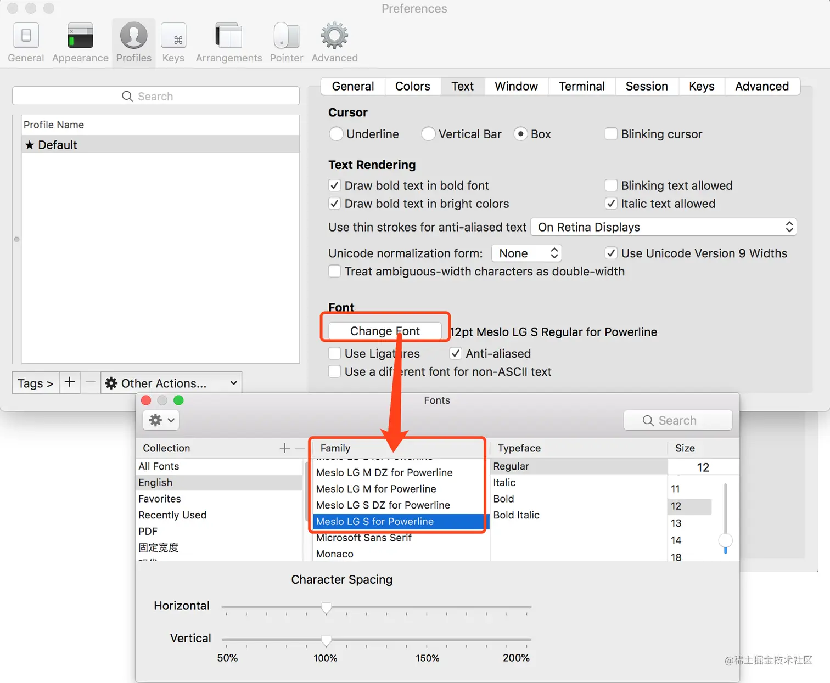Viewport: 830px width, 683px height.
Task: Adjust the Vertical character spacing slider
Action: [x=326, y=640]
